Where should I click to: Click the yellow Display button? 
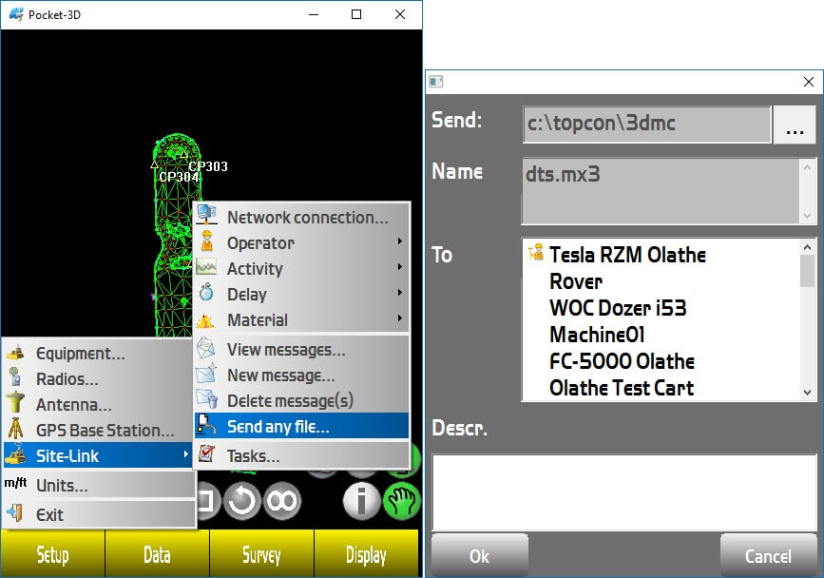366,554
